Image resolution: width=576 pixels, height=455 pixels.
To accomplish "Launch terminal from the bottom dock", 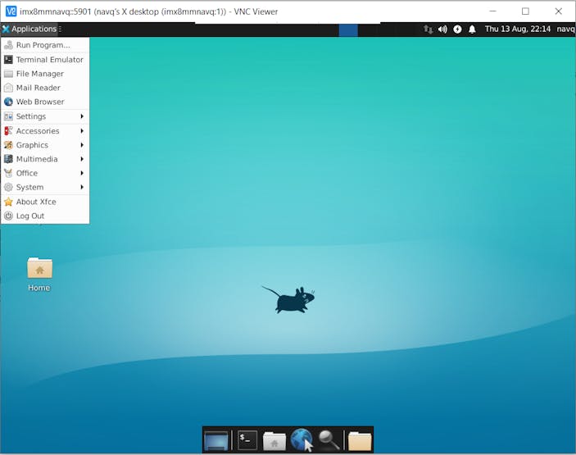I will (x=247, y=439).
